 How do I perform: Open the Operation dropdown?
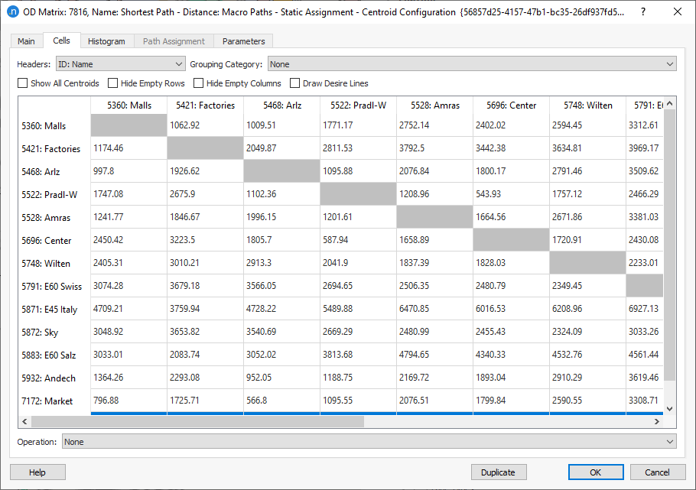[x=369, y=442]
